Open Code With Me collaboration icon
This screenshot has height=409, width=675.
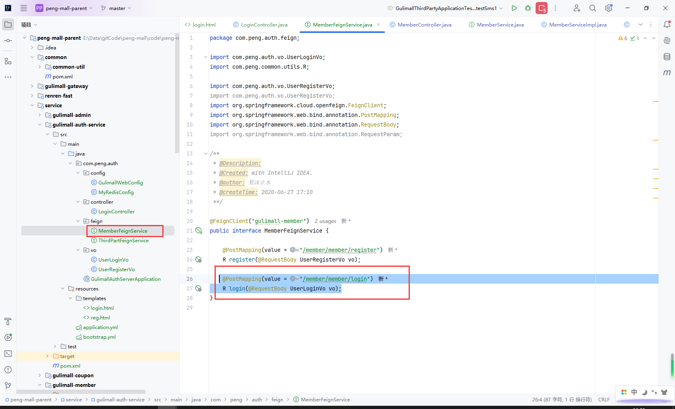577,8
